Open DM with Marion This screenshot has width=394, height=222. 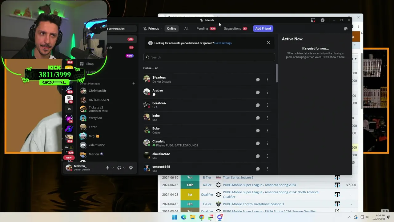(x=107, y=154)
